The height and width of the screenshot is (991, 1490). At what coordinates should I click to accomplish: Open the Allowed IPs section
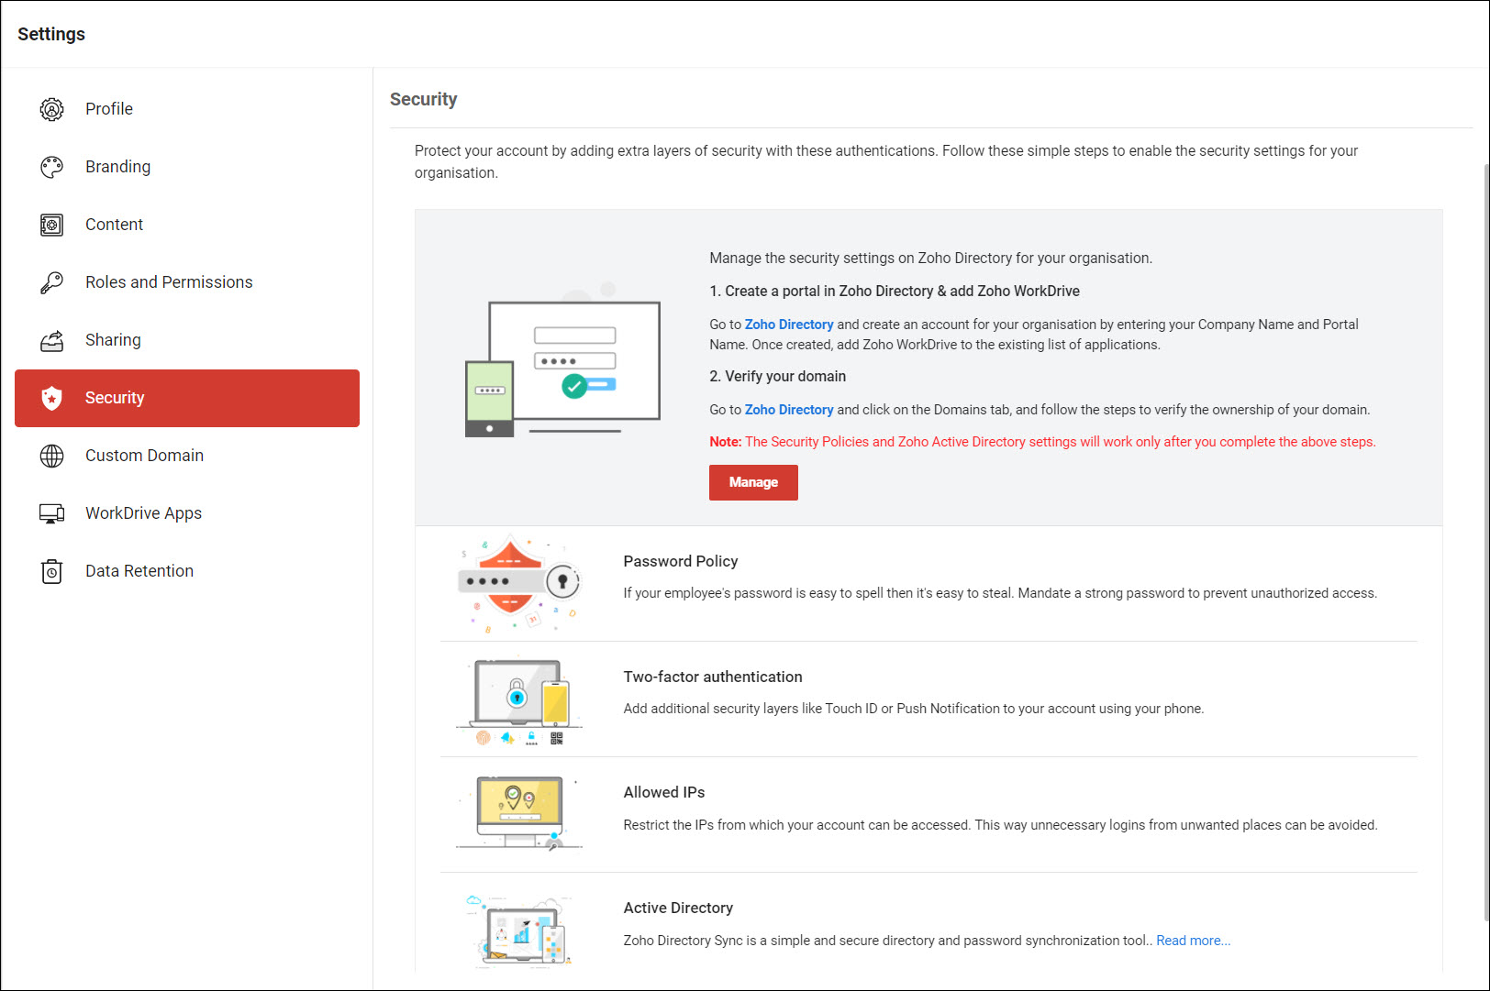pos(928,815)
